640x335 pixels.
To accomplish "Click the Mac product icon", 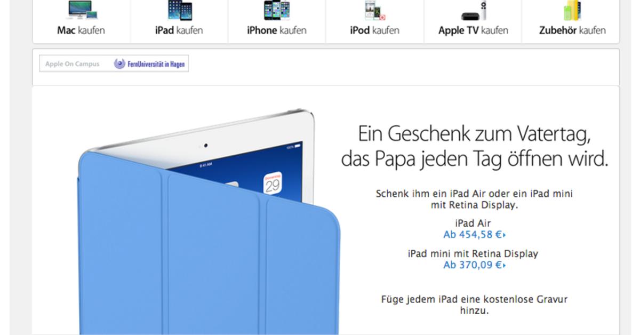I will click(x=82, y=10).
